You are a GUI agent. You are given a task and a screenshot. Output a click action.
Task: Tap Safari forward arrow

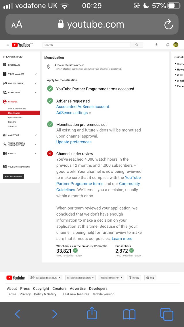[x=55, y=314]
